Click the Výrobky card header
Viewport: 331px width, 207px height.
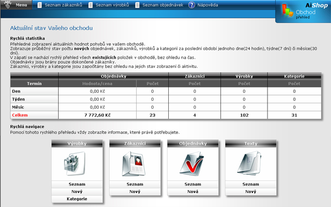click(77, 143)
